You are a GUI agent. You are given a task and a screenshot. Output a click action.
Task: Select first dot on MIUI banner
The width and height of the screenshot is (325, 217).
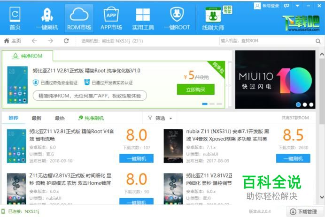point(298,105)
